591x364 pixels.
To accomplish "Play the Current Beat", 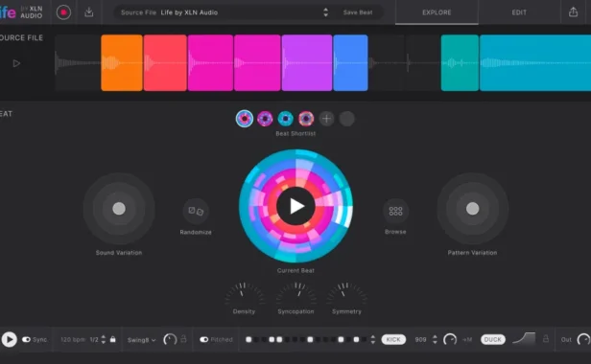I will 295,206.
